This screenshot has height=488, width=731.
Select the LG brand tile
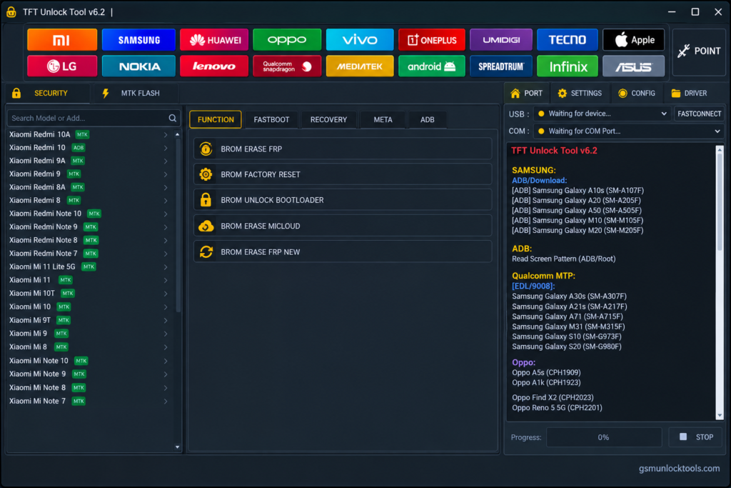[x=62, y=66]
